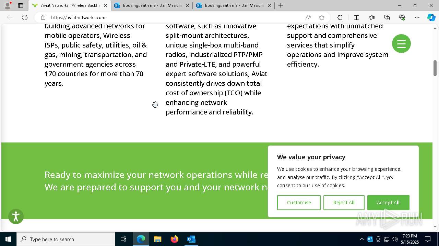The image size is (439, 246).
Task: View site information lock icon
Action: (43, 17)
